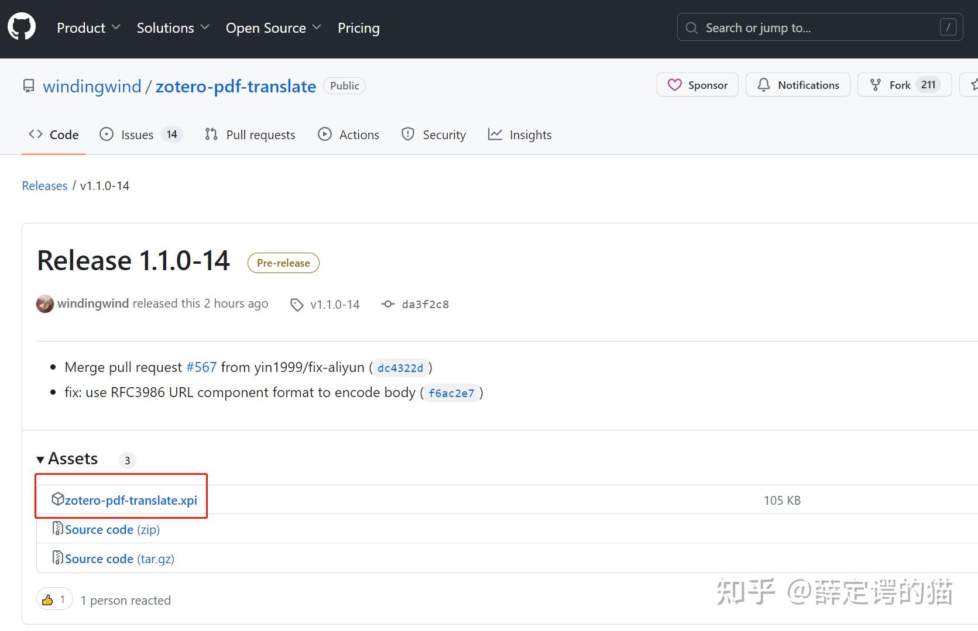This screenshot has height=631, width=978.
Task: Collapse the Assets section
Action: click(67, 458)
